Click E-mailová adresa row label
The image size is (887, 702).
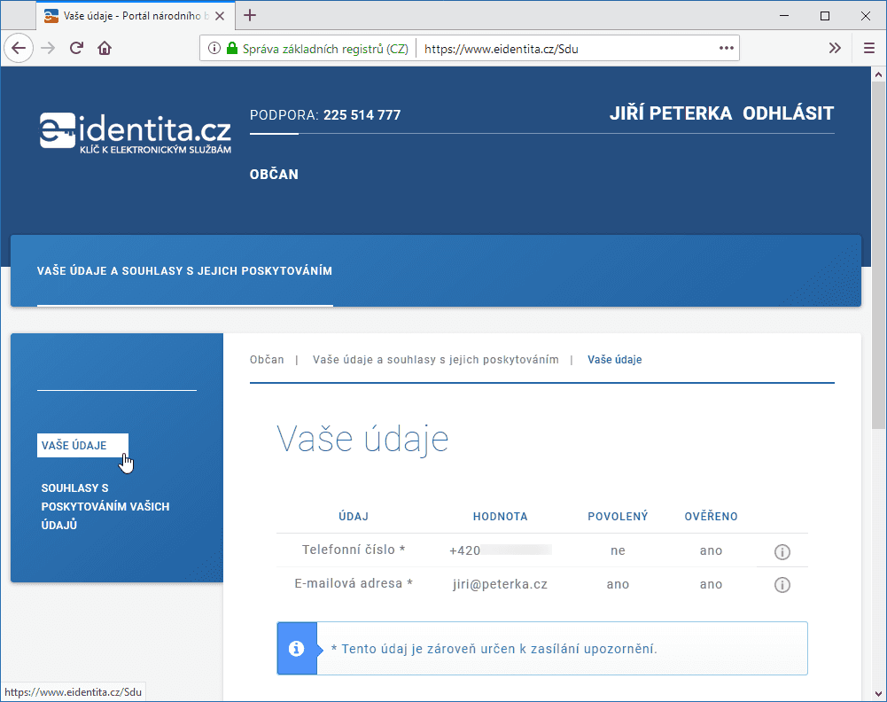354,584
